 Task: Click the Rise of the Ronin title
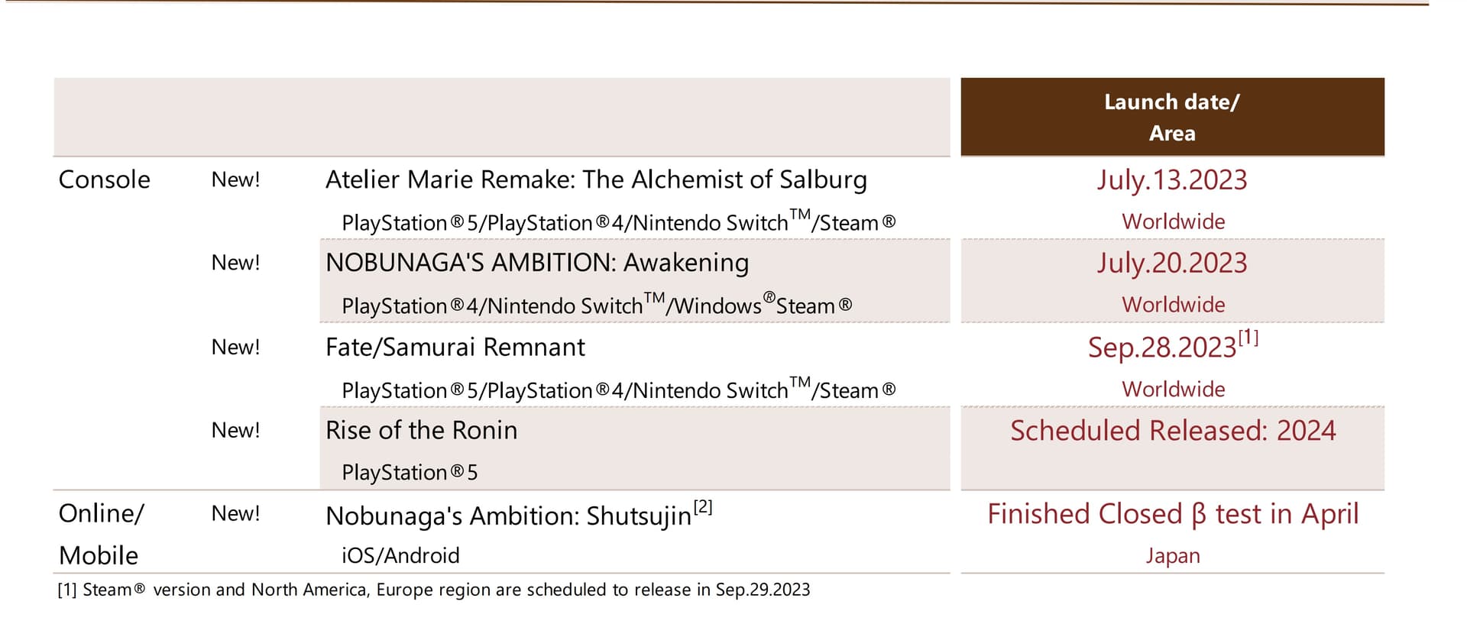pyautogui.click(x=421, y=430)
